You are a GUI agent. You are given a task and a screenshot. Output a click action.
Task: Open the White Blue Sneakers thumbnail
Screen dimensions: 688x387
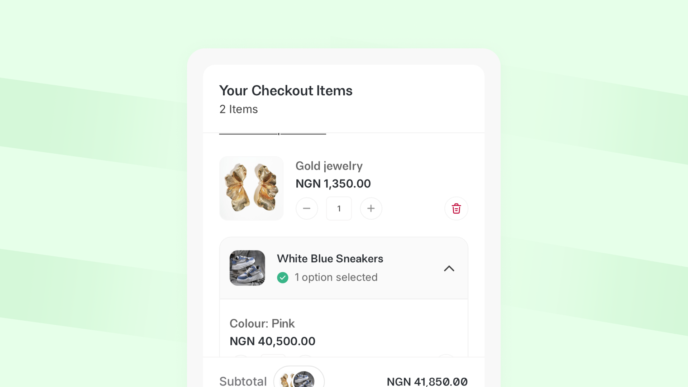tap(247, 268)
